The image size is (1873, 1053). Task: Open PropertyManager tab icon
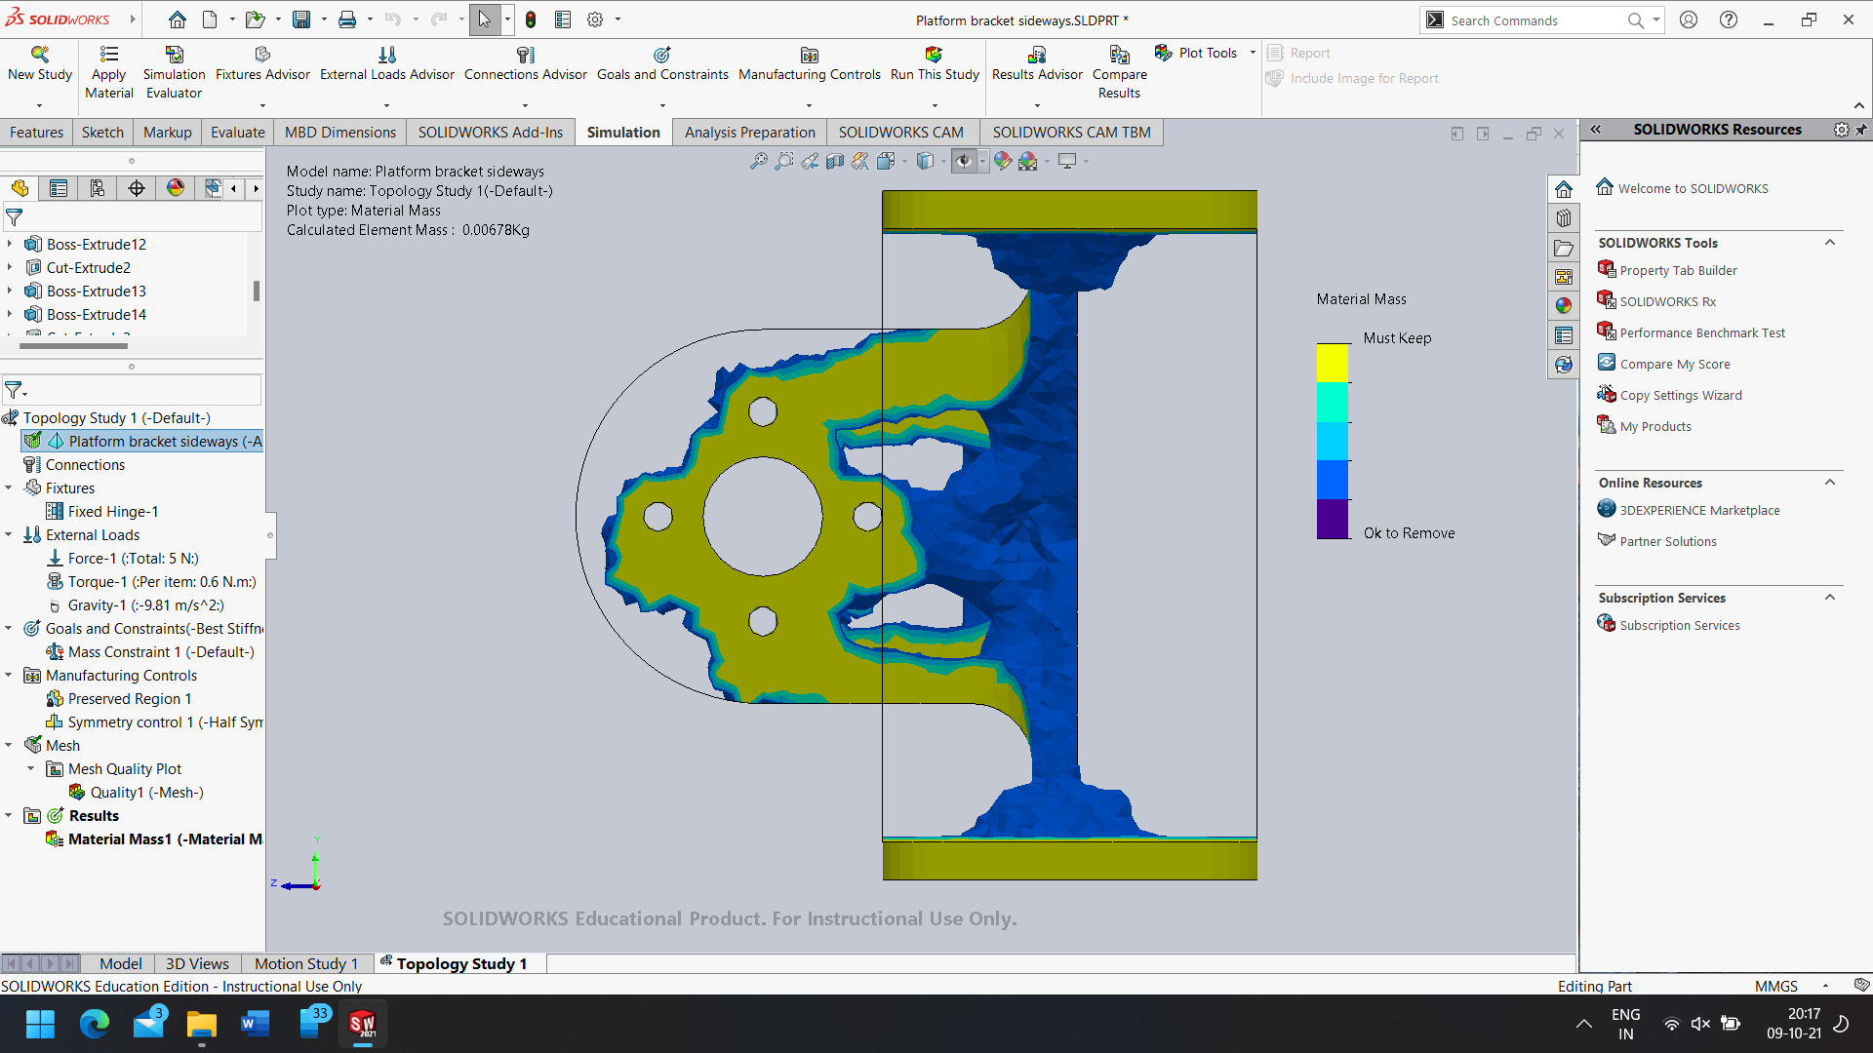59,188
